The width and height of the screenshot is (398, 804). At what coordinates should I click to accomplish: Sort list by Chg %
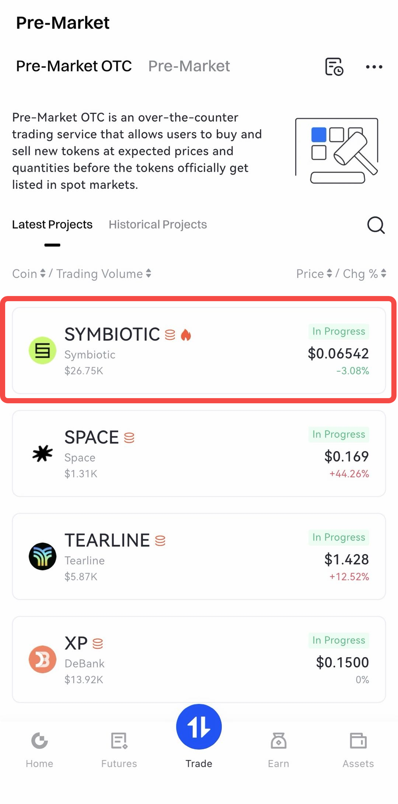coord(364,274)
